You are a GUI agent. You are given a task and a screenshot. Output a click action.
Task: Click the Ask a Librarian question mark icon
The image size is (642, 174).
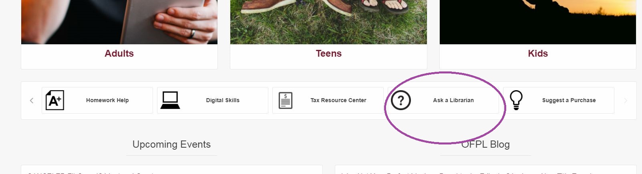coord(401,100)
